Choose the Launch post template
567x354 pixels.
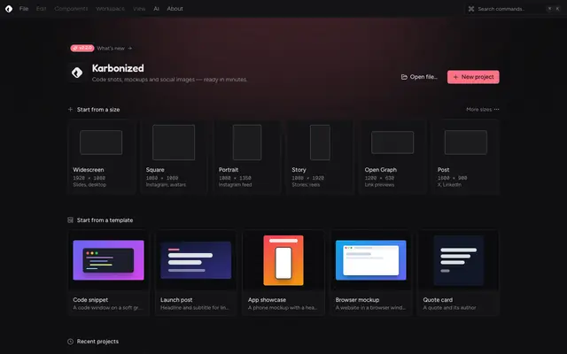click(x=196, y=273)
